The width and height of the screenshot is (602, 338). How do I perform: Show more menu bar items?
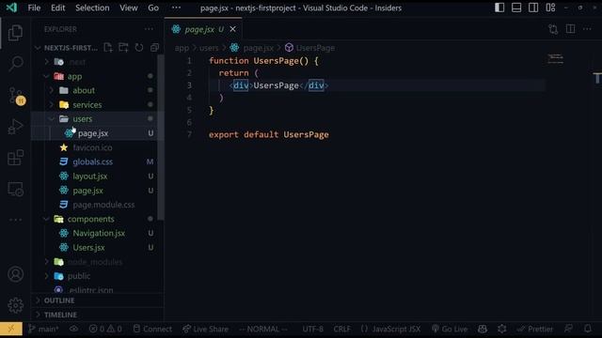[176, 8]
